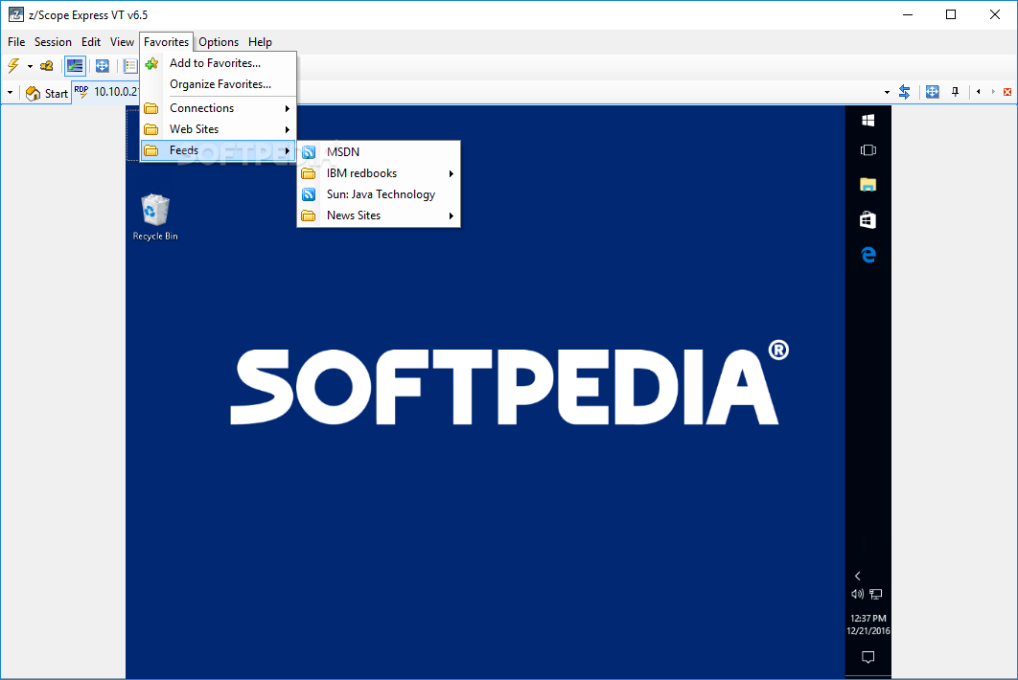Open the MSDN feed
The width and height of the screenshot is (1018, 680).
point(379,152)
